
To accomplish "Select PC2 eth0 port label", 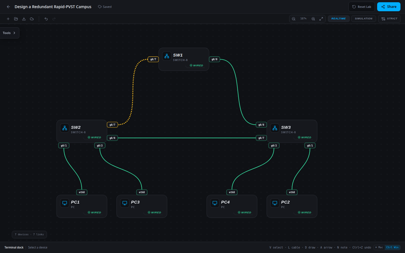I will point(292,192).
